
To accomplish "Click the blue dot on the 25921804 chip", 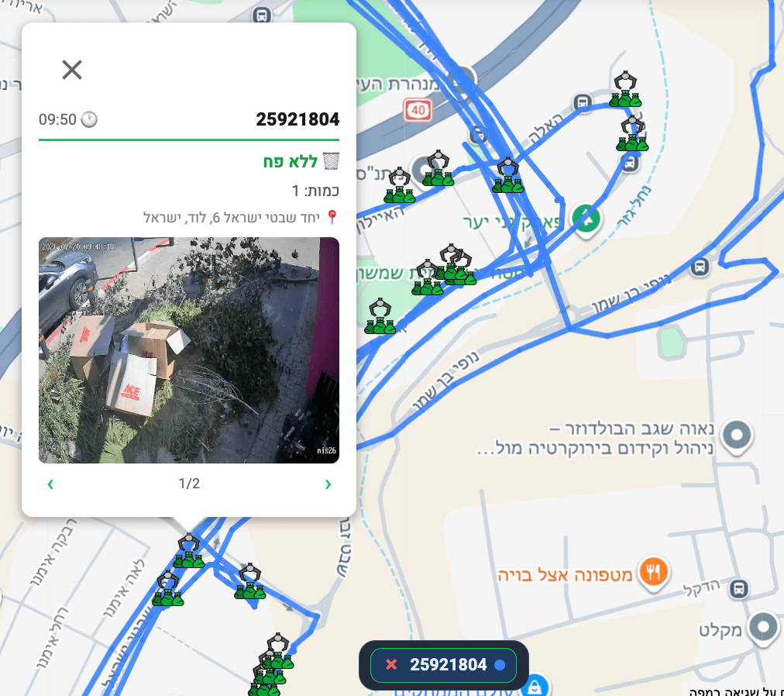I will pos(499,664).
